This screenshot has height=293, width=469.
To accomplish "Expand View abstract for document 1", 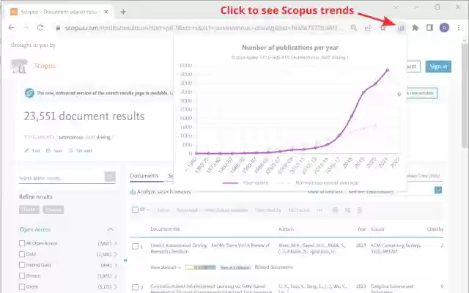I will pyautogui.click(x=166, y=267).
